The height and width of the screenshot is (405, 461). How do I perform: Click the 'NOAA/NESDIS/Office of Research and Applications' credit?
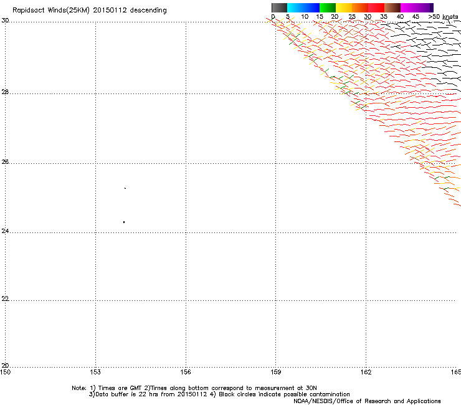point(367,401)
